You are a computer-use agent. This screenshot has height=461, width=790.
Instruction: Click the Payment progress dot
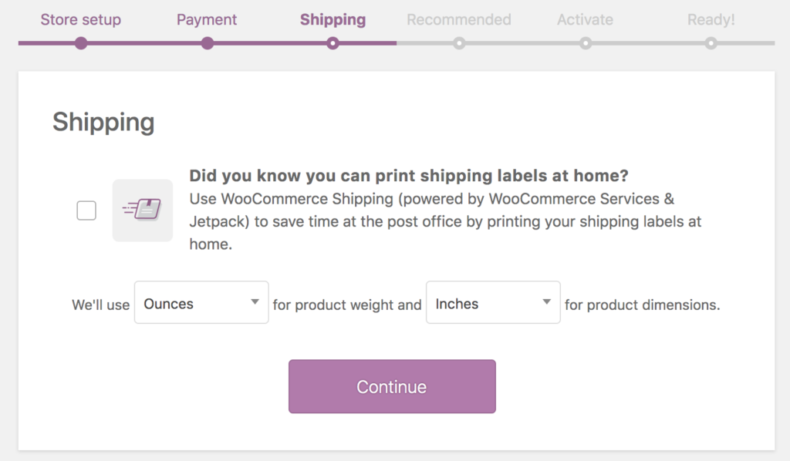pyautogui.click(x=207, y=43)
